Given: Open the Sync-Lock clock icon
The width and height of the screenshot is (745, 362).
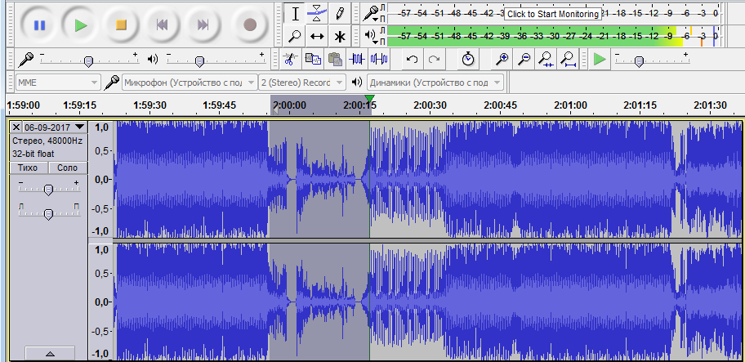Looking at the screenshot, I should tap(468, 60).
